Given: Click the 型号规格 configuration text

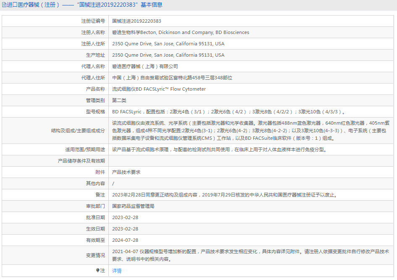Looking at the screenshot, I should tap(229, 112).
